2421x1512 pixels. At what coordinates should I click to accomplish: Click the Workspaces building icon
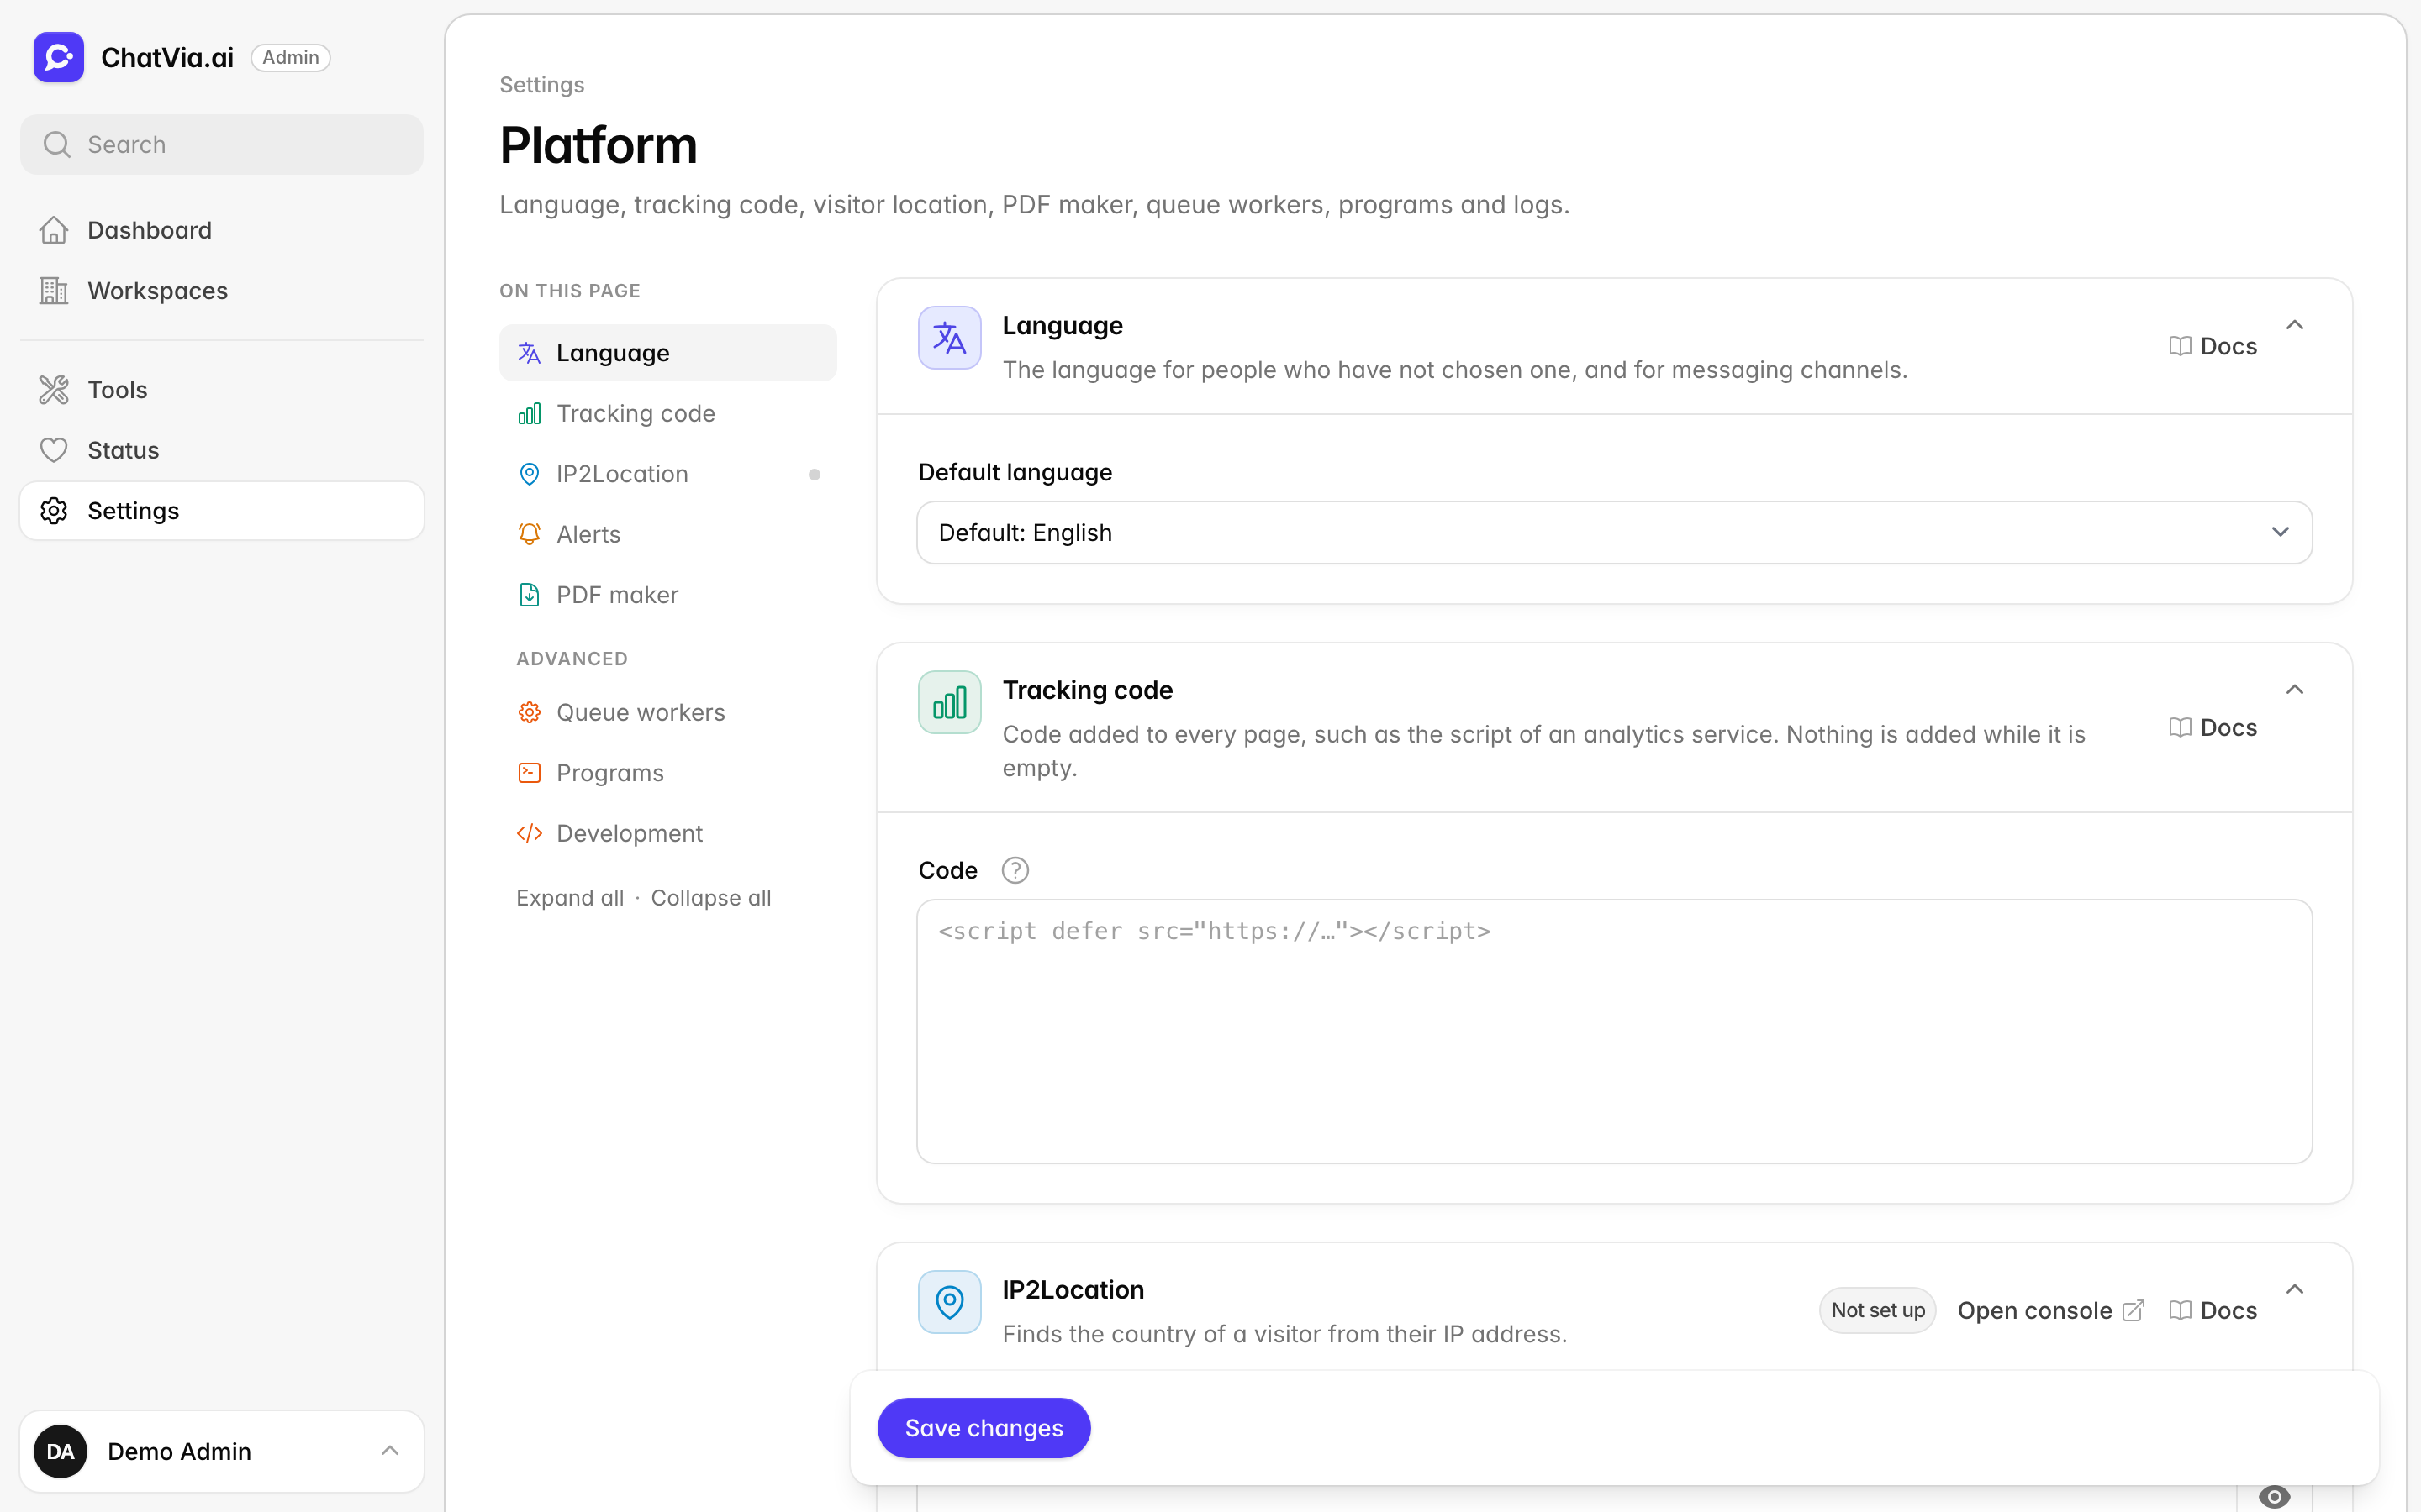(54, 291)
